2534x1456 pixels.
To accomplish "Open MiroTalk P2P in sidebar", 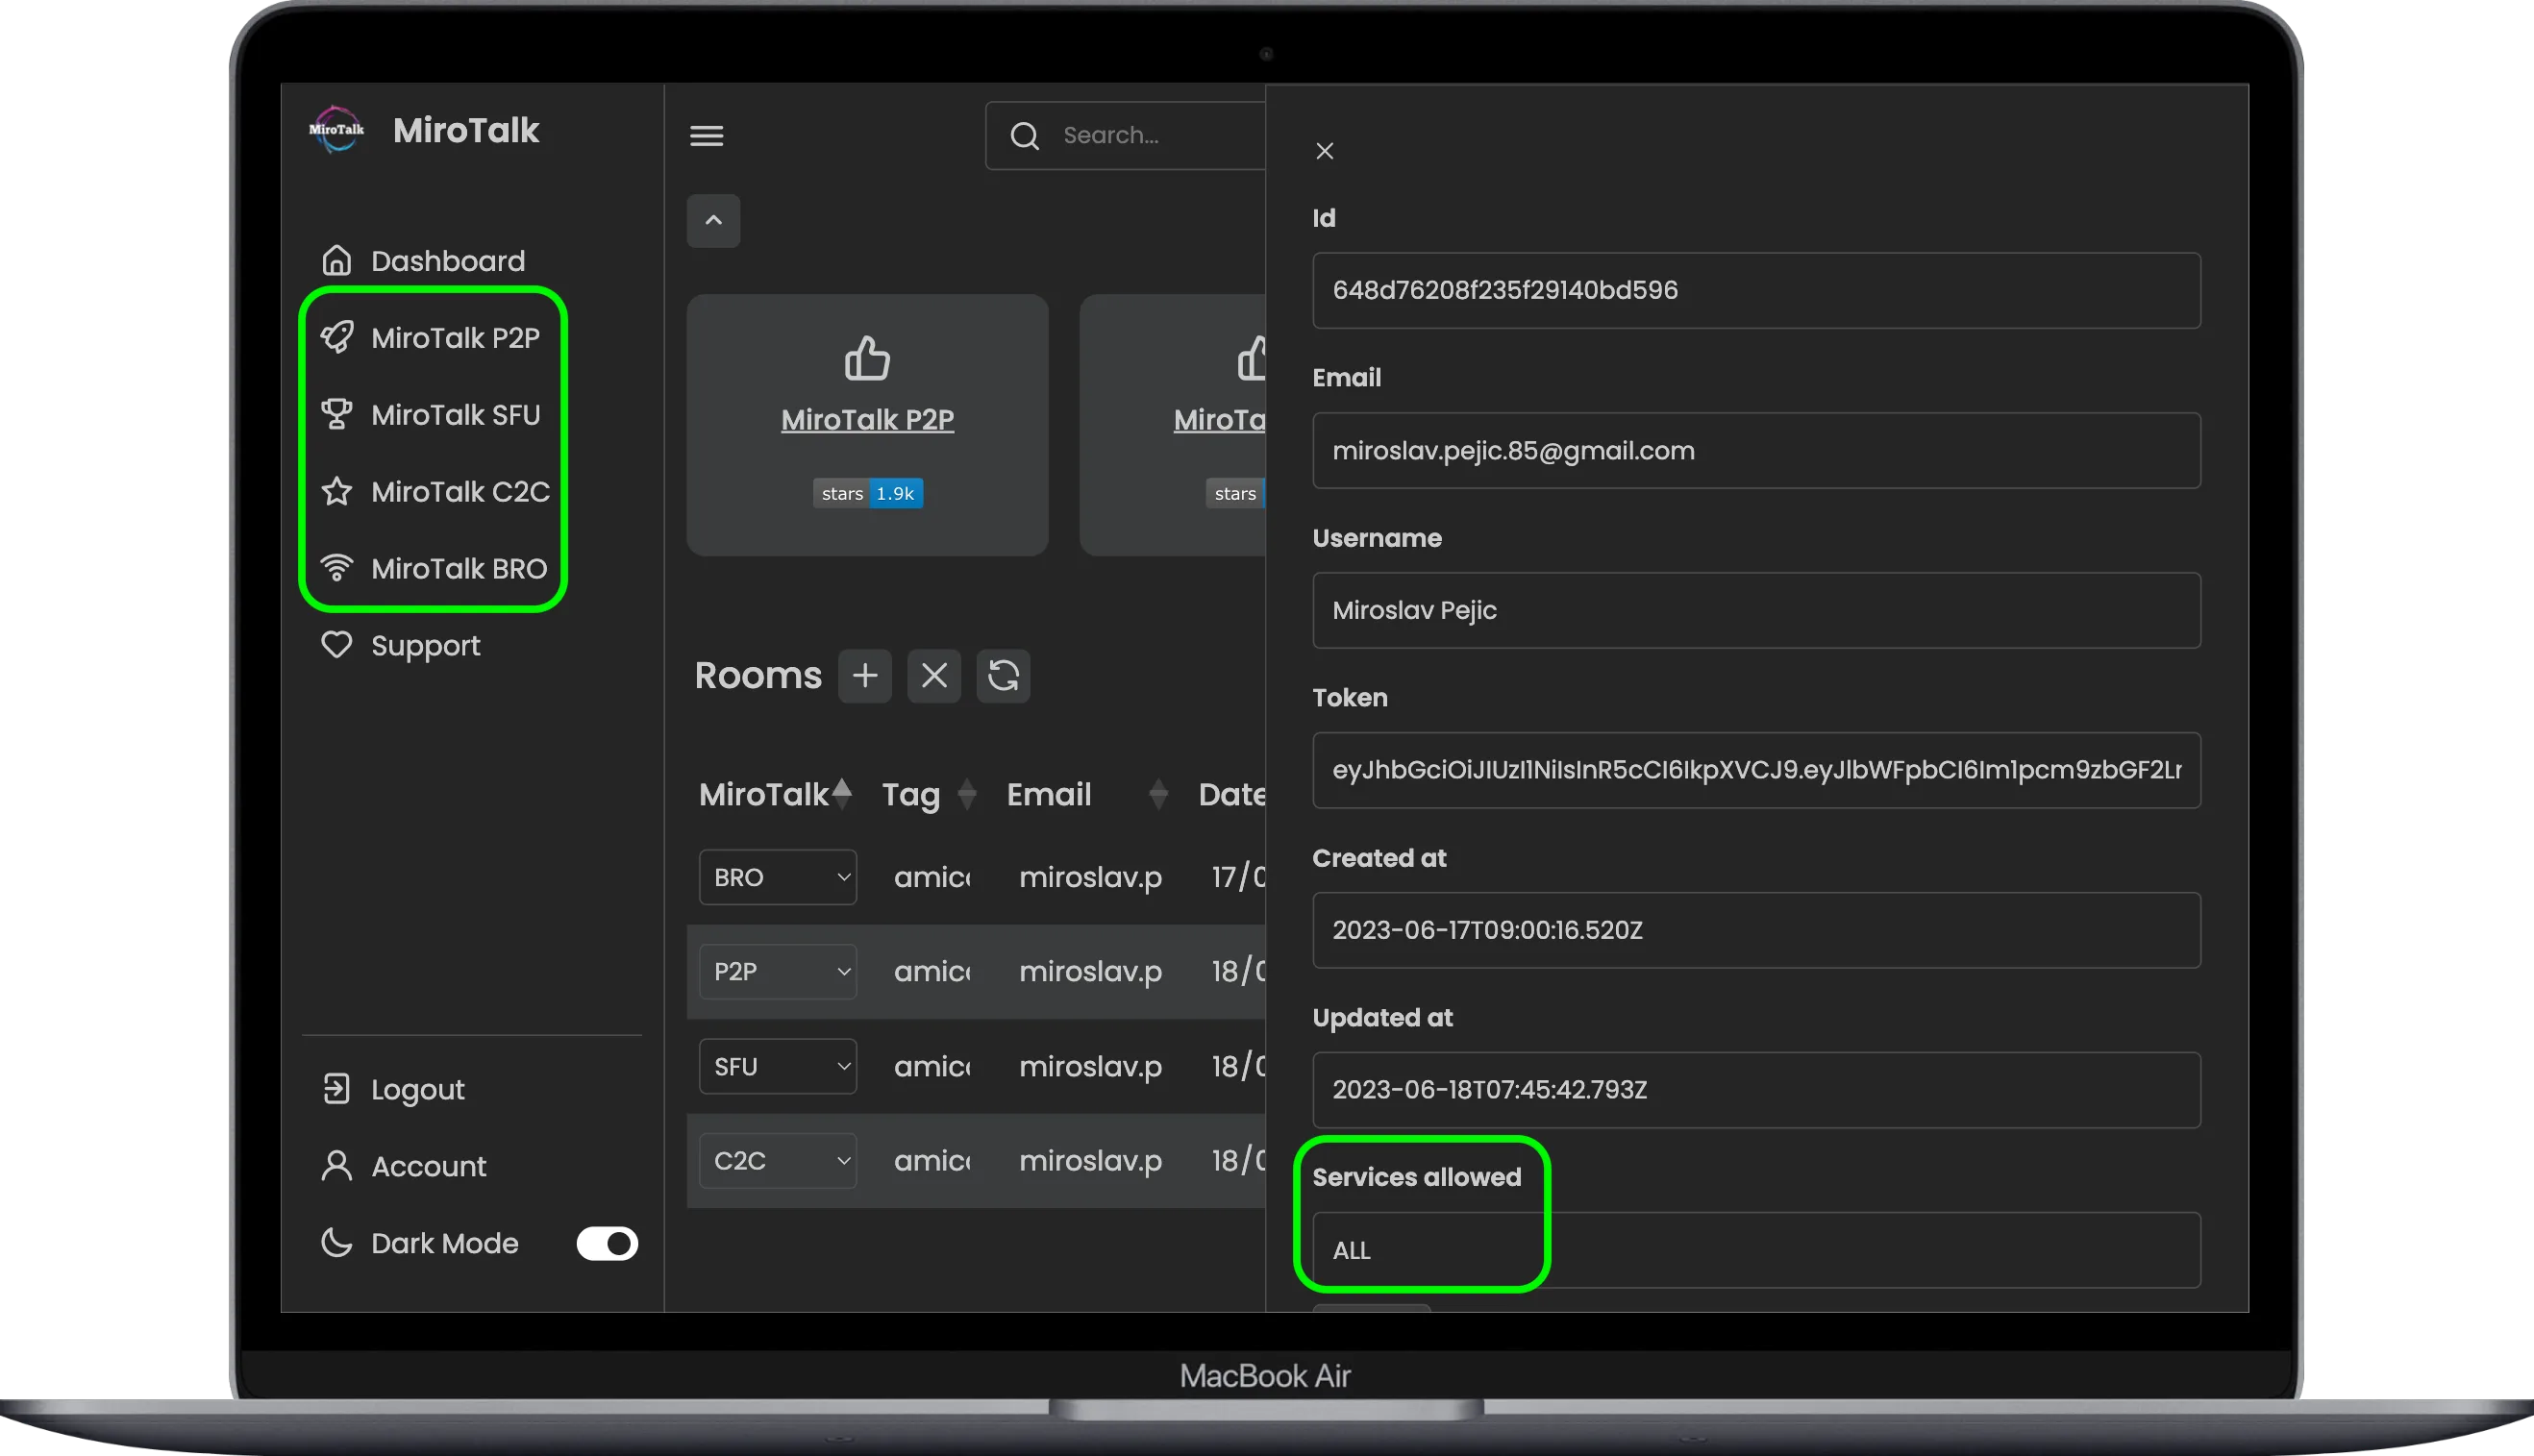I will pos(430,338).
